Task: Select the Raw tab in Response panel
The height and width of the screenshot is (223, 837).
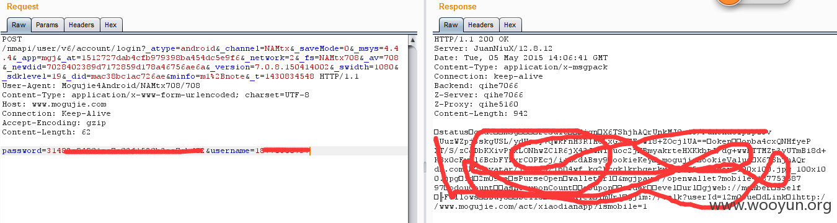Action: point(451,25)
